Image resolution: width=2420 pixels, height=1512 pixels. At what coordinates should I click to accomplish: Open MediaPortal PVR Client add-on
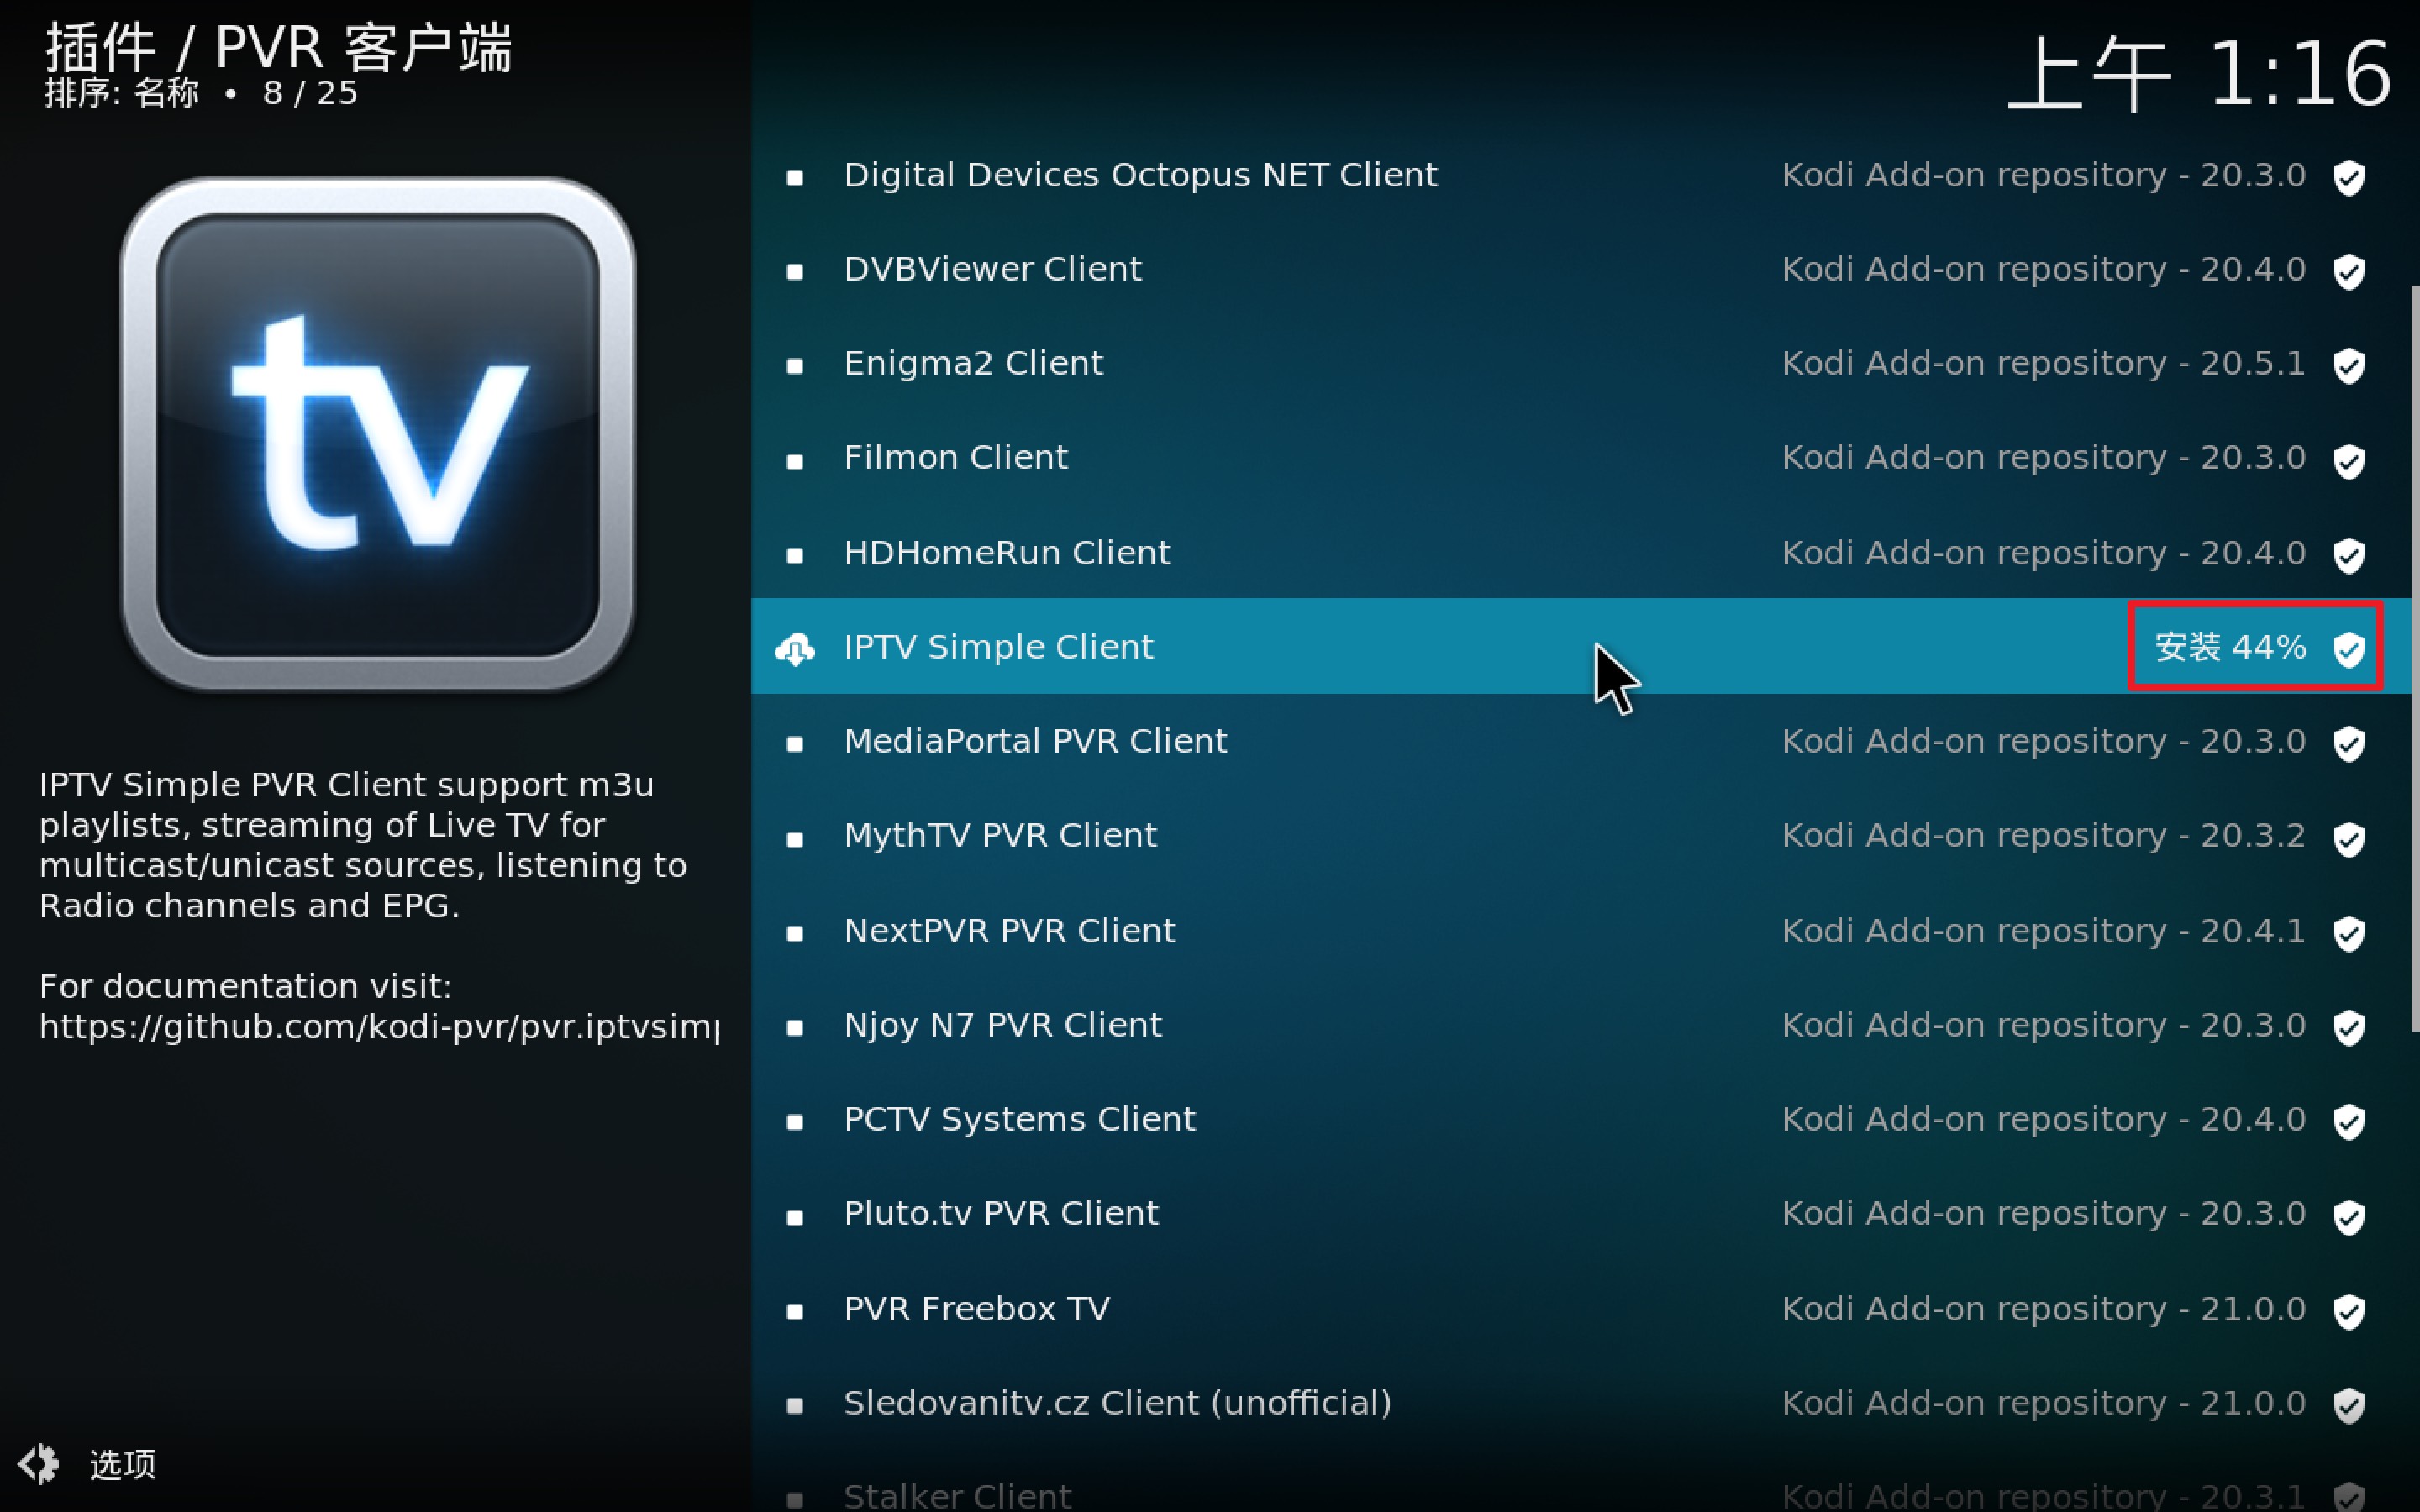[x=1035, y=741]
